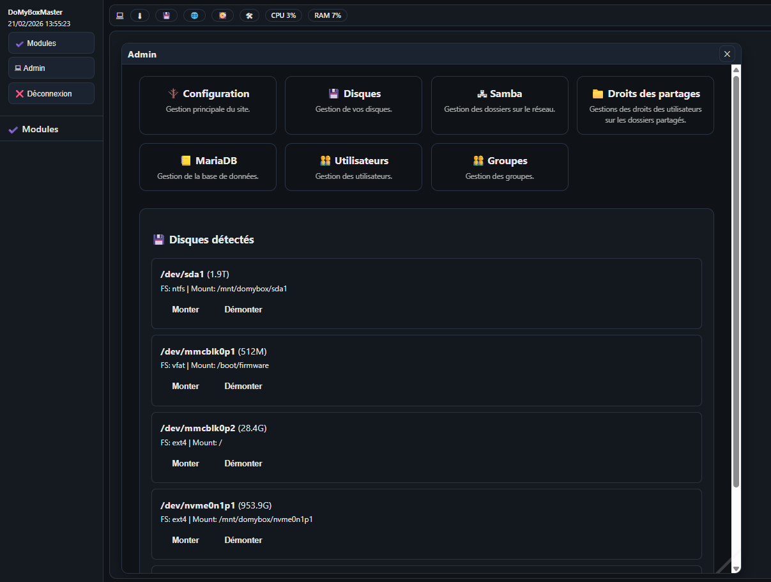Click the floppy disk icon in top bar

[166, 15]
